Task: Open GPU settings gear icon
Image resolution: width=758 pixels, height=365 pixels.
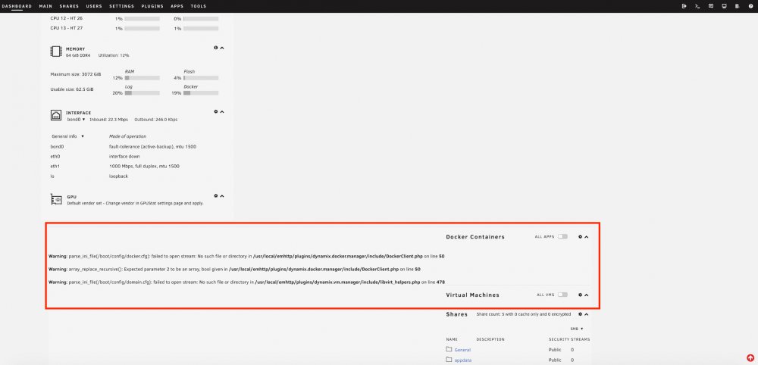Action: (216, 196)
